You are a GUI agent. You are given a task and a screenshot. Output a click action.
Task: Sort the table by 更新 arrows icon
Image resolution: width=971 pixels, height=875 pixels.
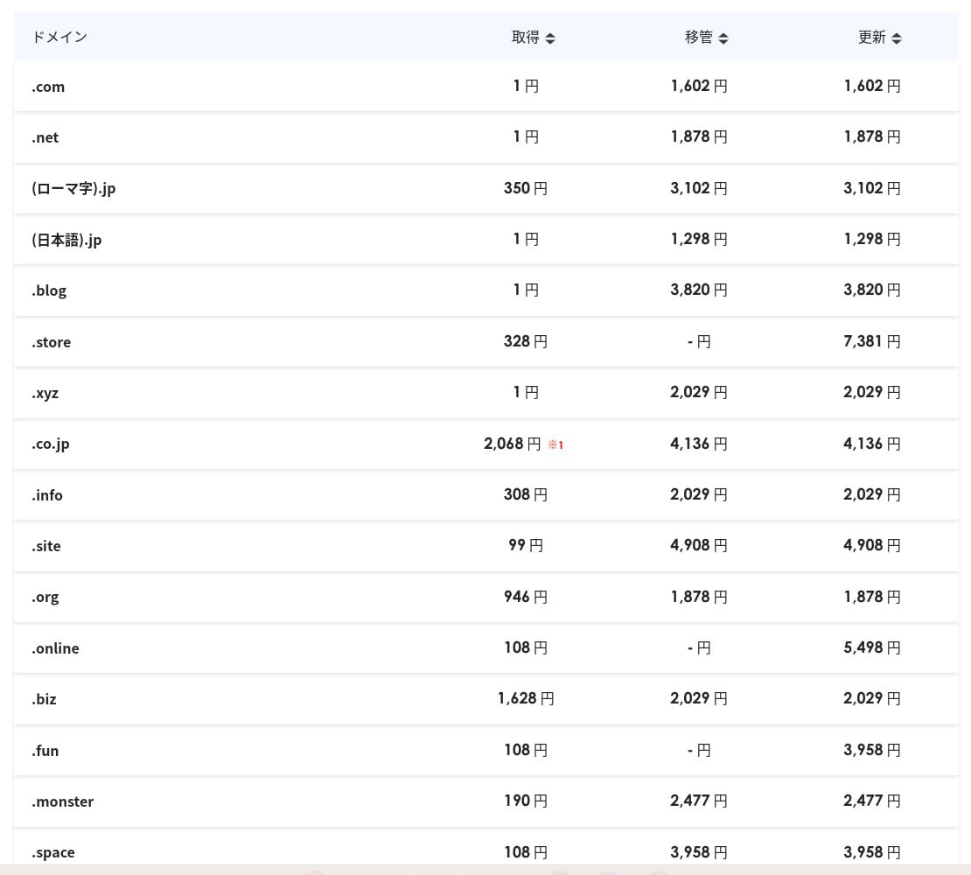pos(897,38)
